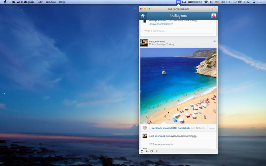Click the Instagram home icon in header
This screenshot has height=166, width=266.
click(143, 16)
